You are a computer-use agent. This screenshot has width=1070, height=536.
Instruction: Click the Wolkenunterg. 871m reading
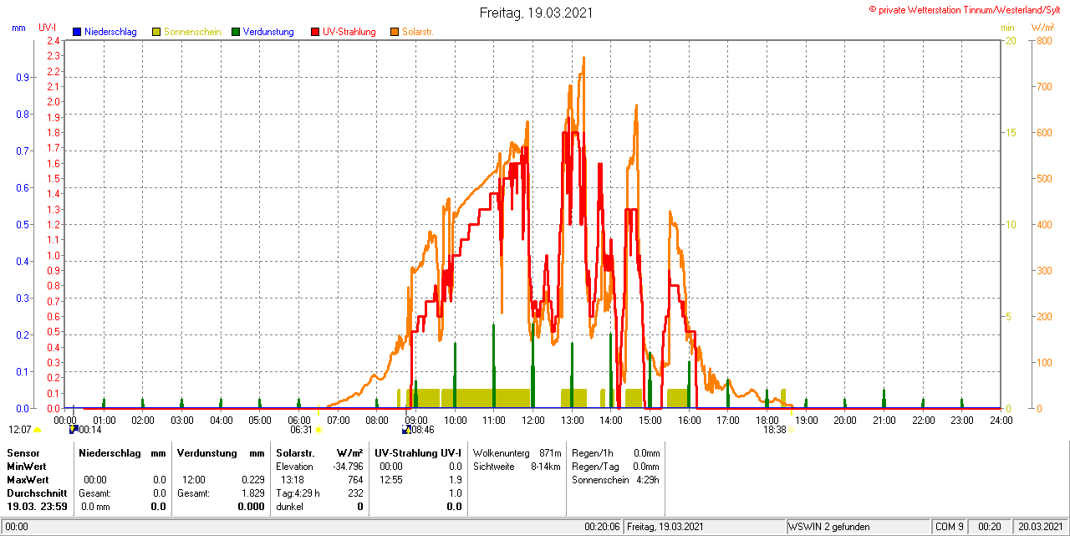pos(517,452)
